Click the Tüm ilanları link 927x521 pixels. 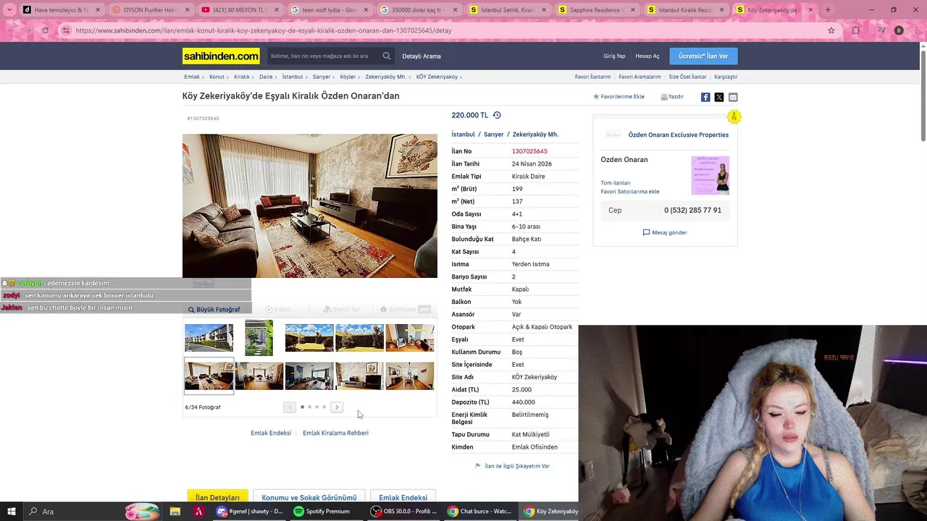point(616,183)
